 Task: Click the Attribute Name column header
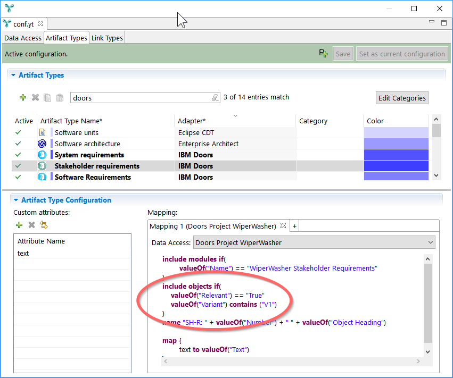coord(72,241)
